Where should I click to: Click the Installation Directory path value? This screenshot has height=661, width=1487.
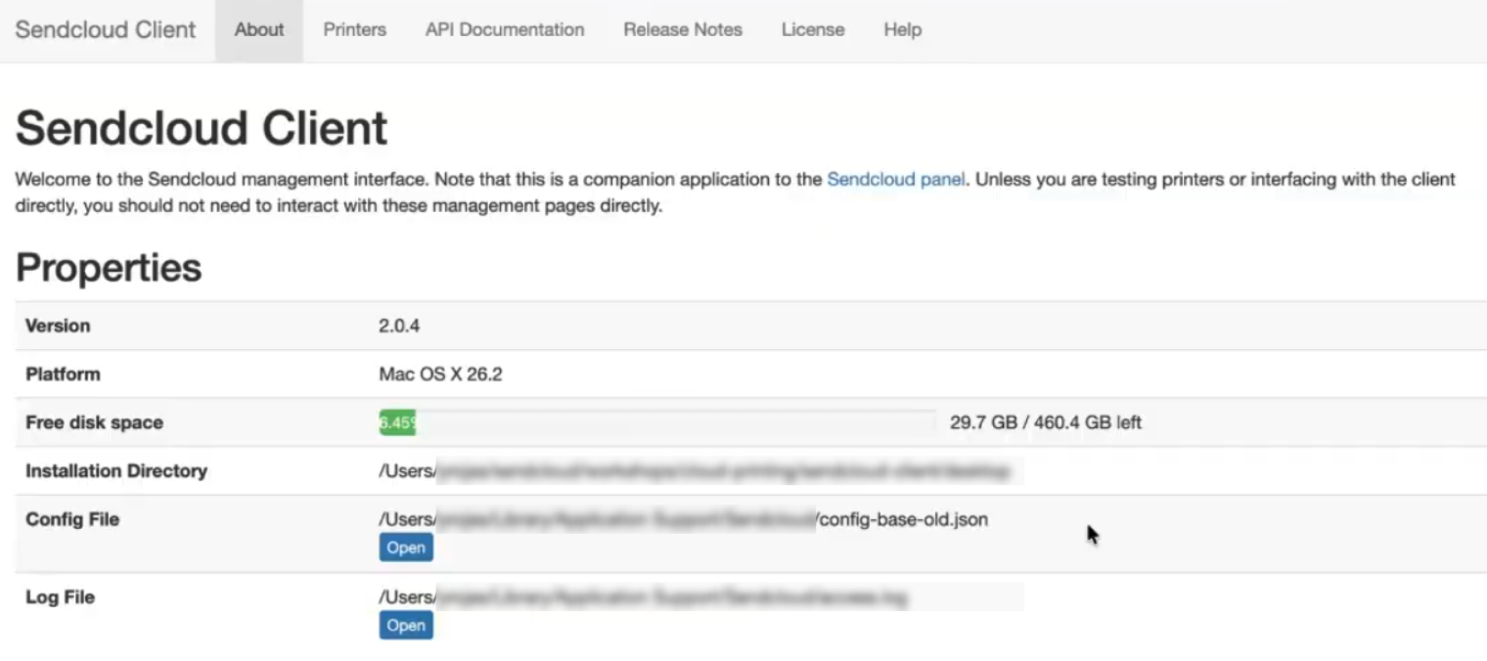pyautogui.click(x=695, y=471)
